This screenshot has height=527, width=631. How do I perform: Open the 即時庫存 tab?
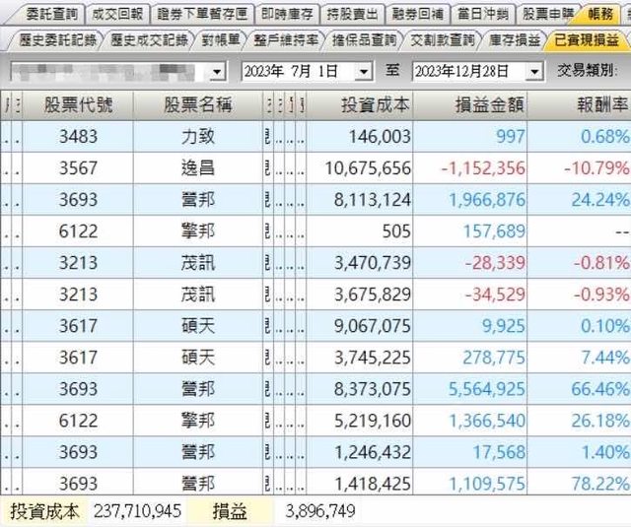tap(285, 14)
